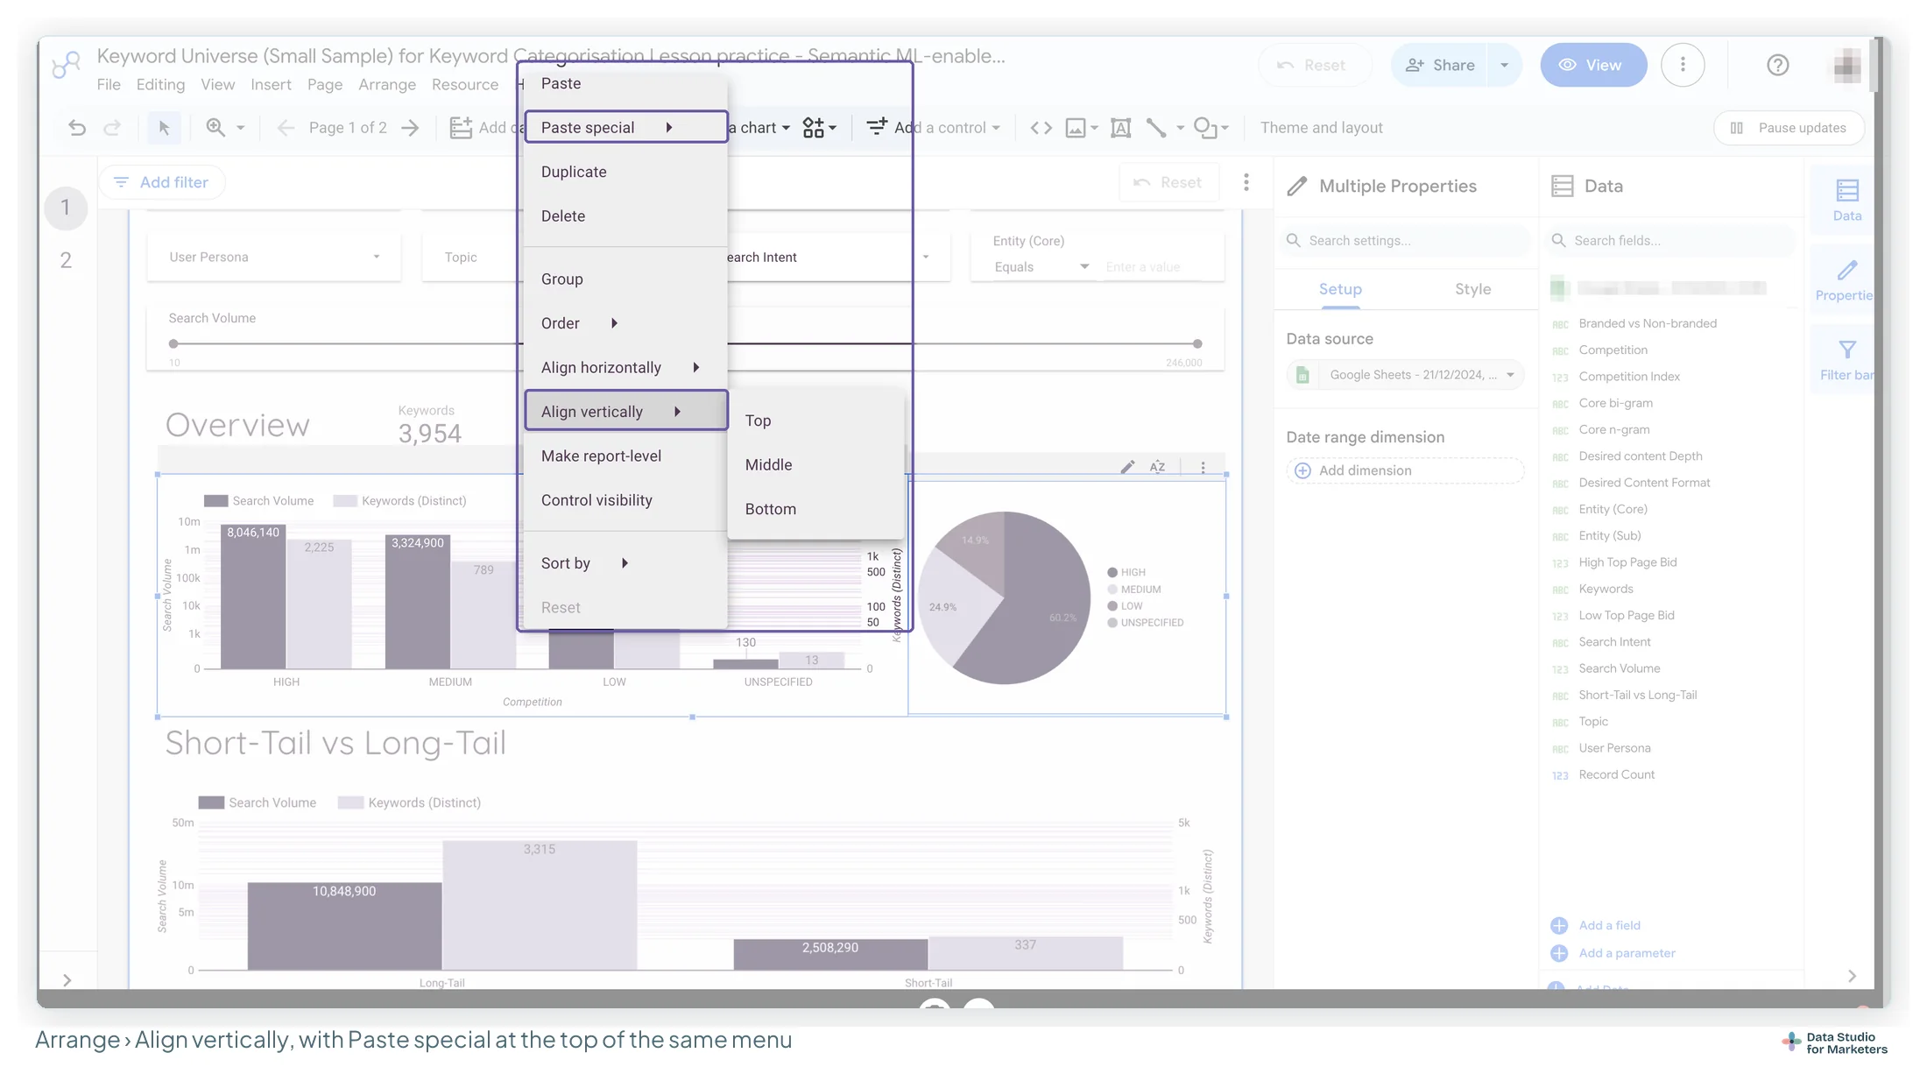Select the selection mode pointer tool
Viewport: 1927px width, 1074px height.
(164, 128)
